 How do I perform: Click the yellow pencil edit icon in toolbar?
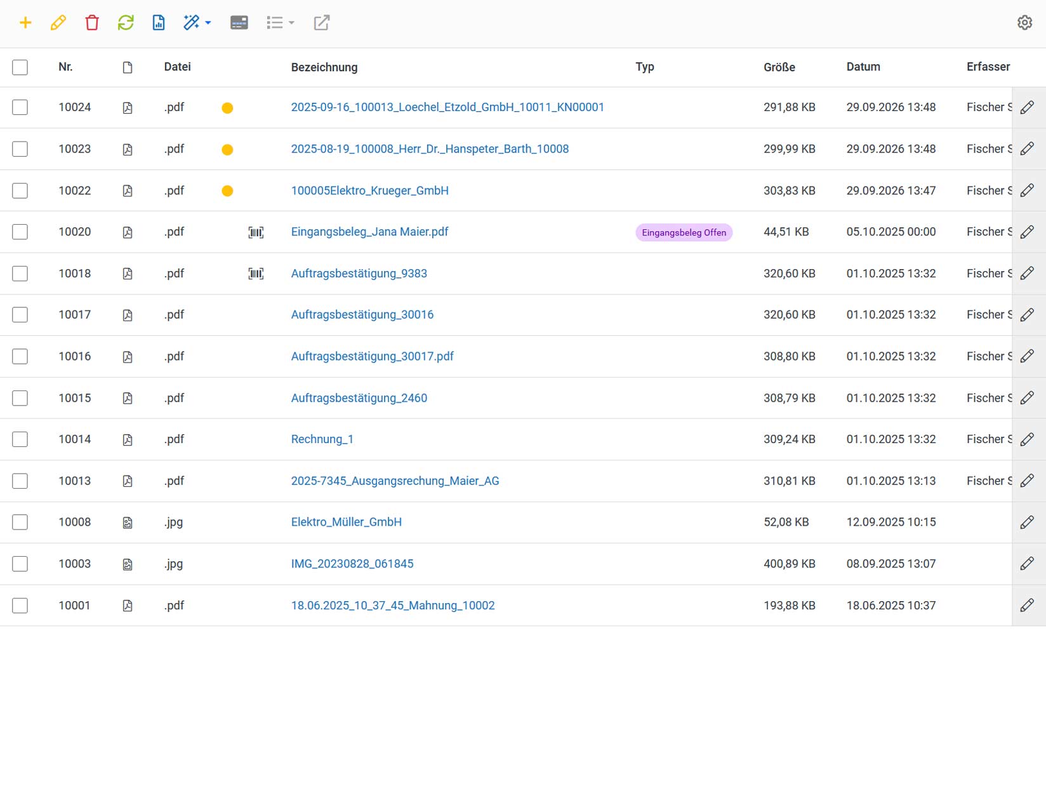point(58,23)
